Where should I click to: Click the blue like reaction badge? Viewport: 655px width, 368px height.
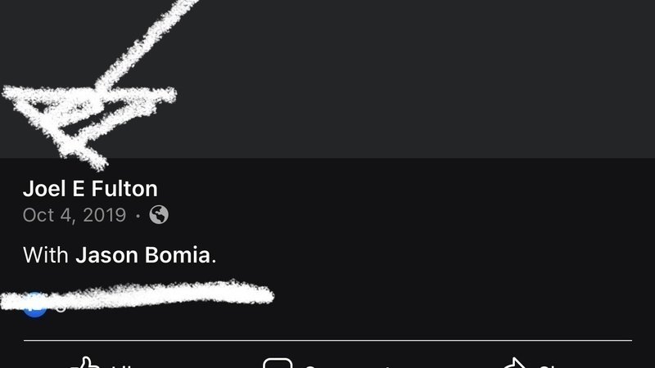pyautogui.click(x=34, y=306)
